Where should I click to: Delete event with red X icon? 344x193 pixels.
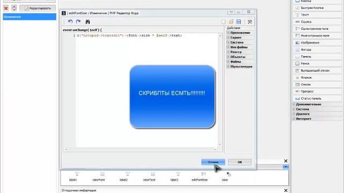pos(6,9)
